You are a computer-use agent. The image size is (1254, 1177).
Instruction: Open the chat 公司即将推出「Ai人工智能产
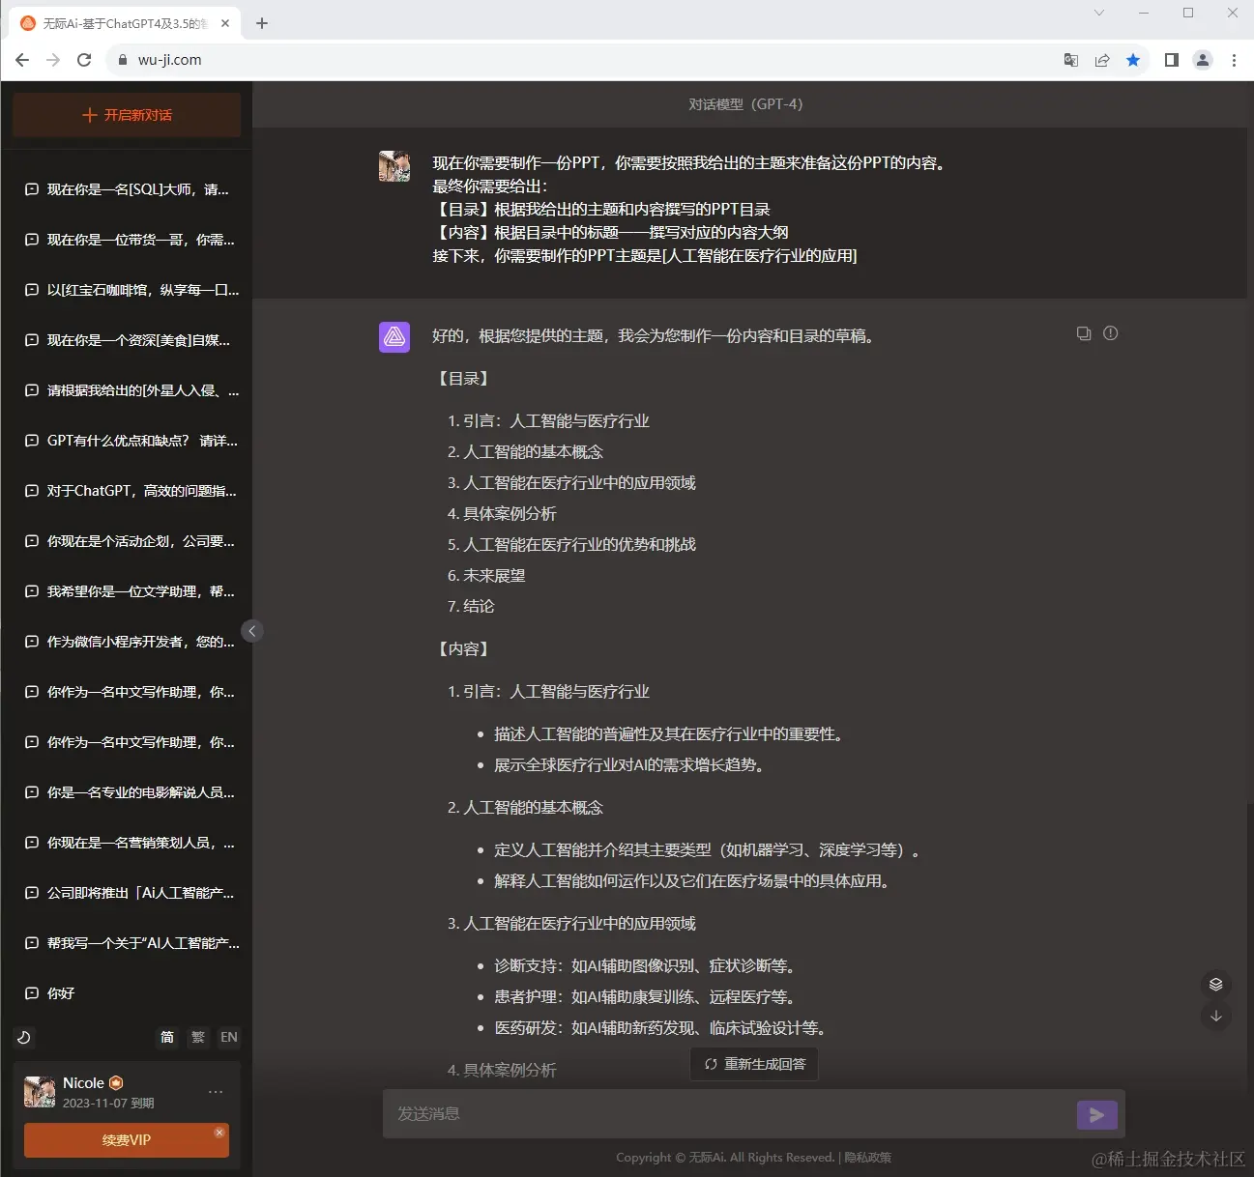click(x=127, y=893)
